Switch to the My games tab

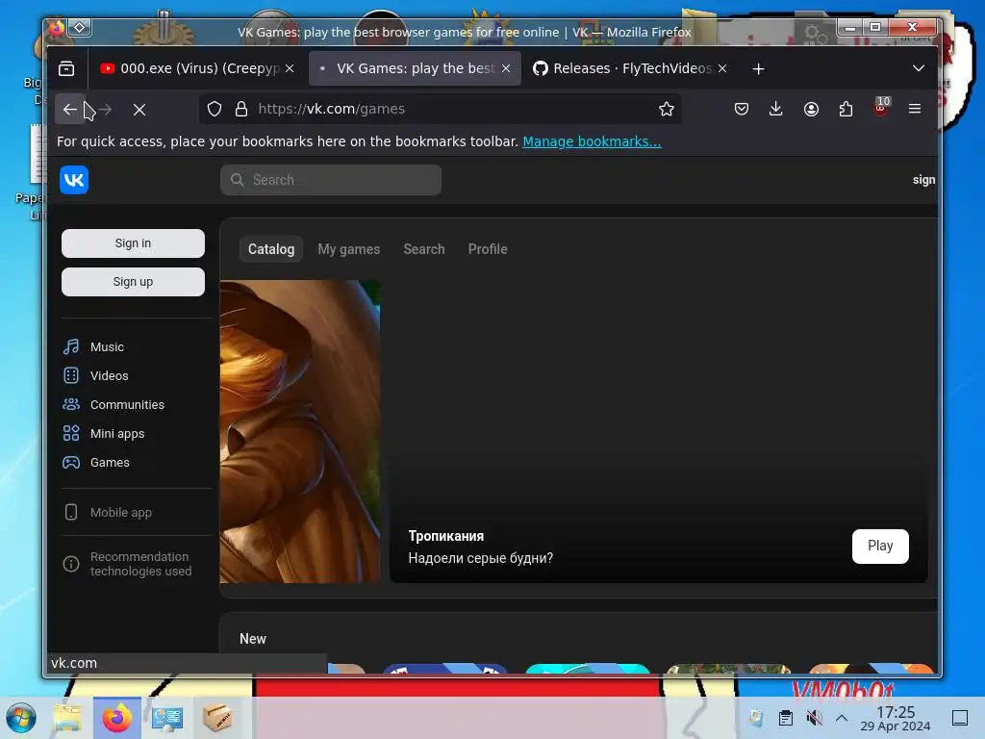[348, 249]
